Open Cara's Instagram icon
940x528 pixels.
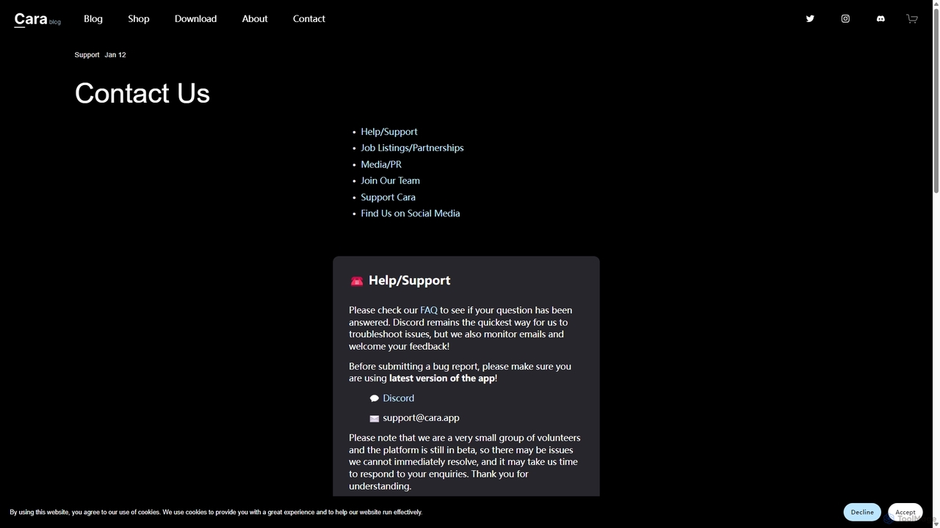click(845, 19)
